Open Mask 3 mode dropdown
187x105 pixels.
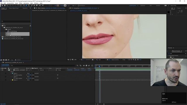coord(29,80)
